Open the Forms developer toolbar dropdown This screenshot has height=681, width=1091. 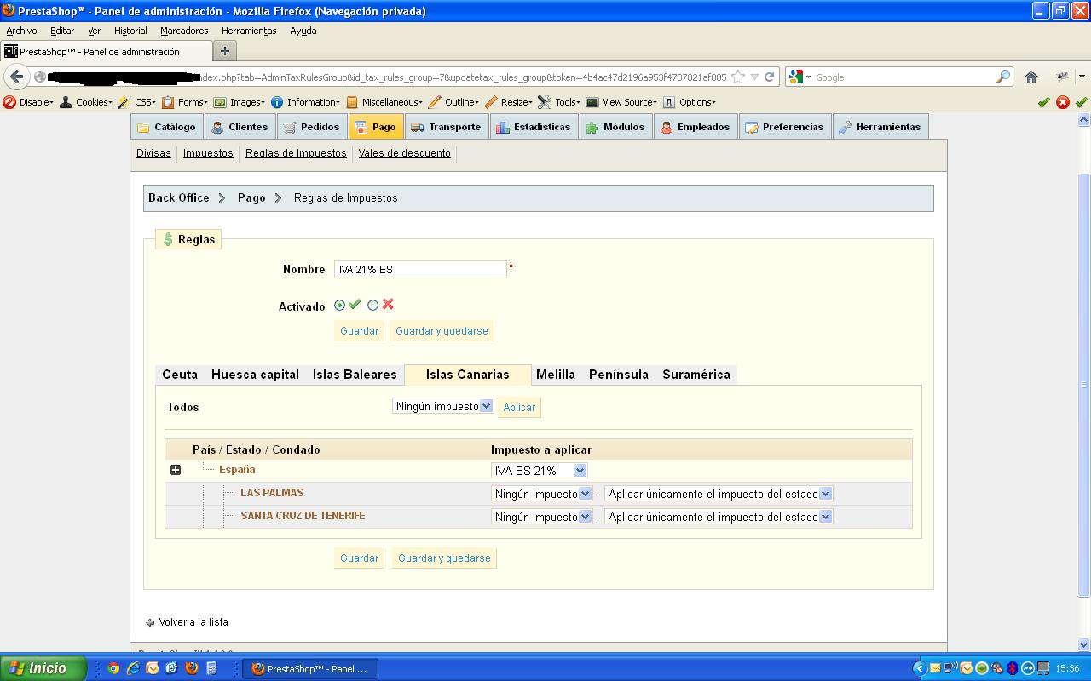185,102
